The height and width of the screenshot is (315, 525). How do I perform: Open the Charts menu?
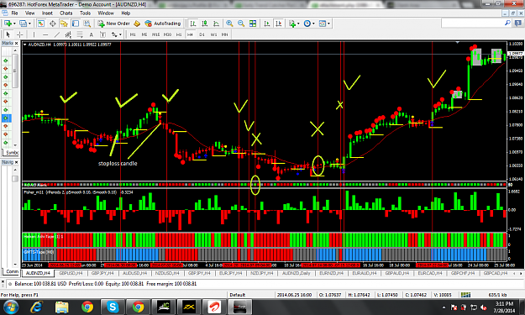pyautogui.click(x=66, y=13)
